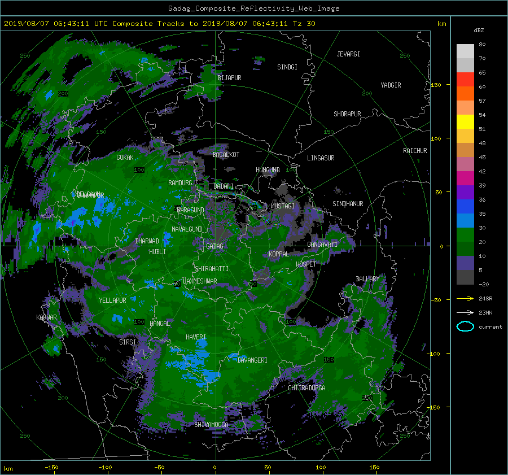
Task: Click the SINDHANUR city label
Action: pos(348,204)
